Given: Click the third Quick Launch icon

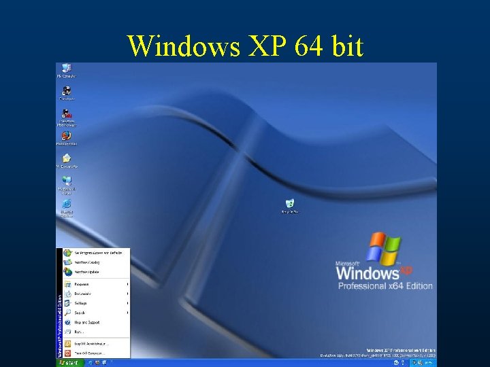Looking at the screenshot, I should click(x=104, y=363).
